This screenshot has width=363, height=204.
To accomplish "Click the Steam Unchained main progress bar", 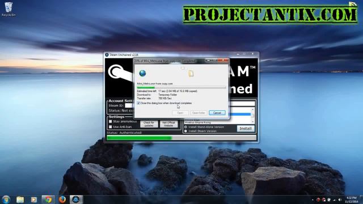I will (x=181, y=138).
